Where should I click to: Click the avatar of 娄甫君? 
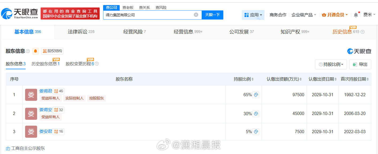(31, 95)
